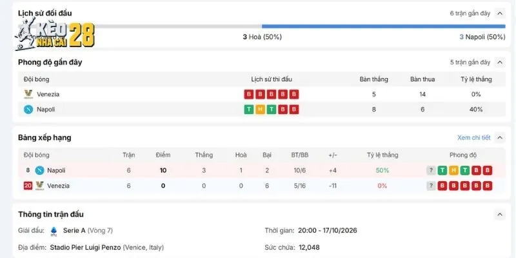Open the 5 trận gần đây selector
The width and height of the screenshot is (516, 258).
(470, 62)
